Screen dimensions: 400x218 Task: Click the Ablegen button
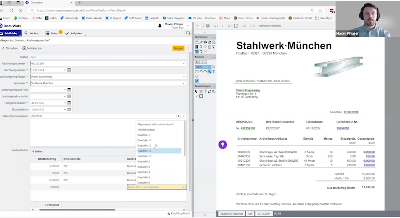coord(178,48)
